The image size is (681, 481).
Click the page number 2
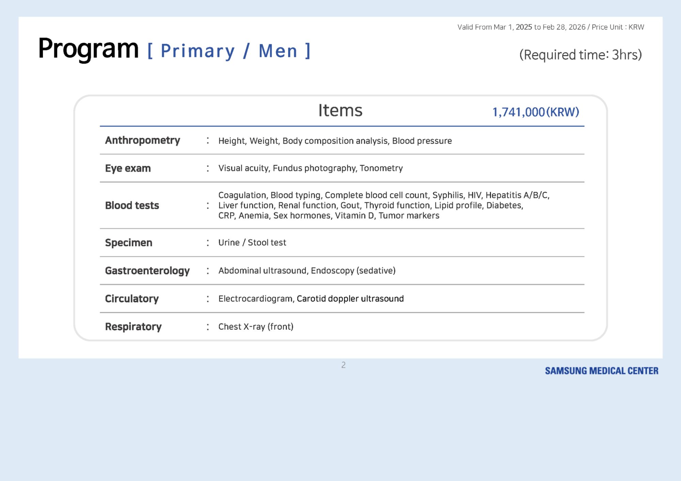coord(343,365)
